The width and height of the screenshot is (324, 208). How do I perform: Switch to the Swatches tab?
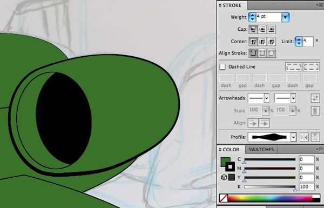click(261, 150)
